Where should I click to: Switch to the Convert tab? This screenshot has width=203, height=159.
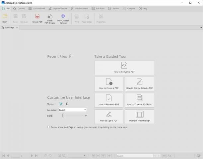[x=19, y=9]
